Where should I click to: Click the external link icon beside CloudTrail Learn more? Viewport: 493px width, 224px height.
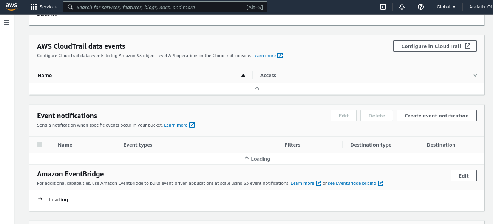coord(280,56)
